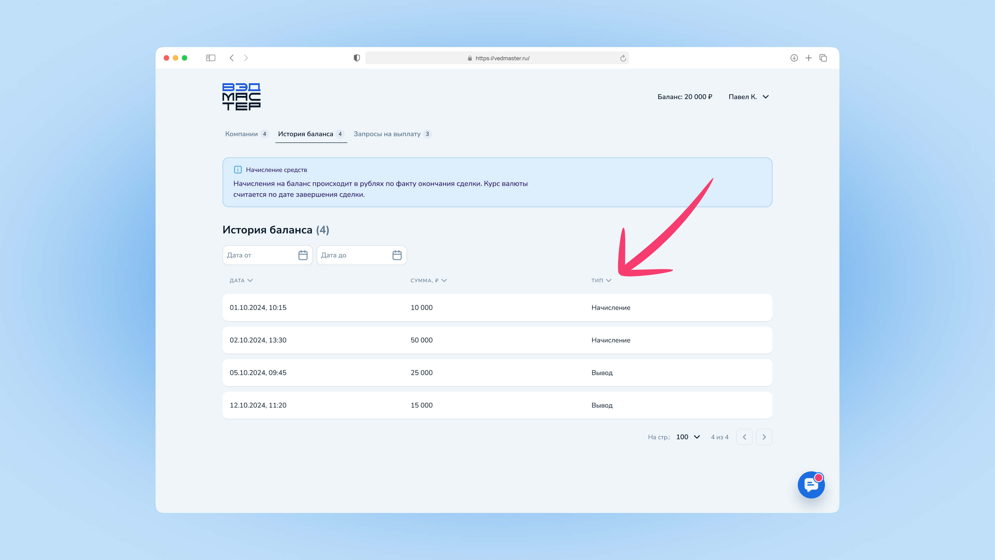Open the browser downloads icon
Viewport: 995px width, 560px height.
(x=794, y=58)
